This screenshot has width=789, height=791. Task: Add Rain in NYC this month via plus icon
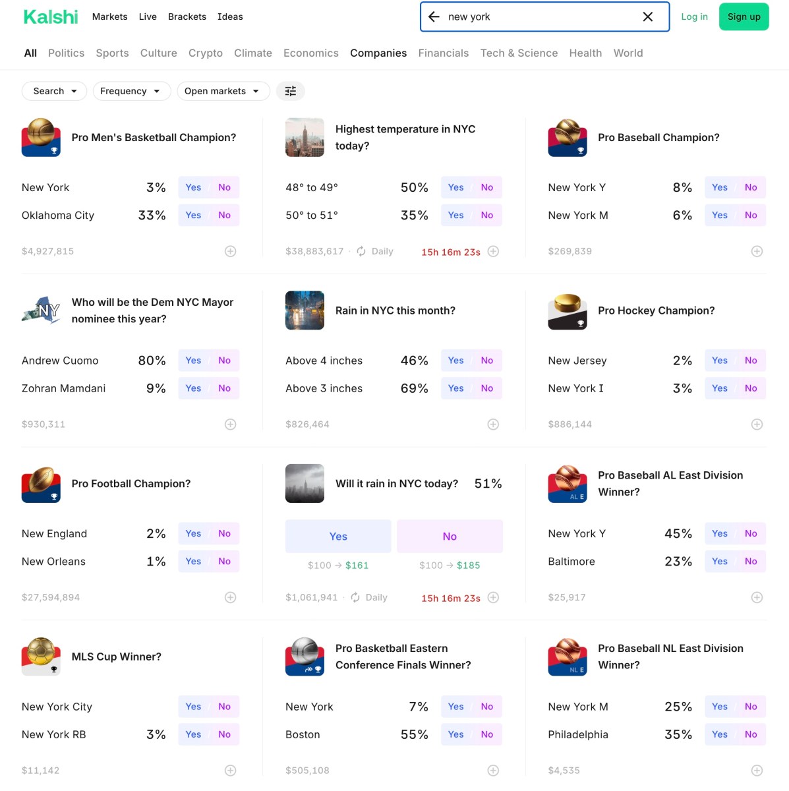(x=493, y=425)
